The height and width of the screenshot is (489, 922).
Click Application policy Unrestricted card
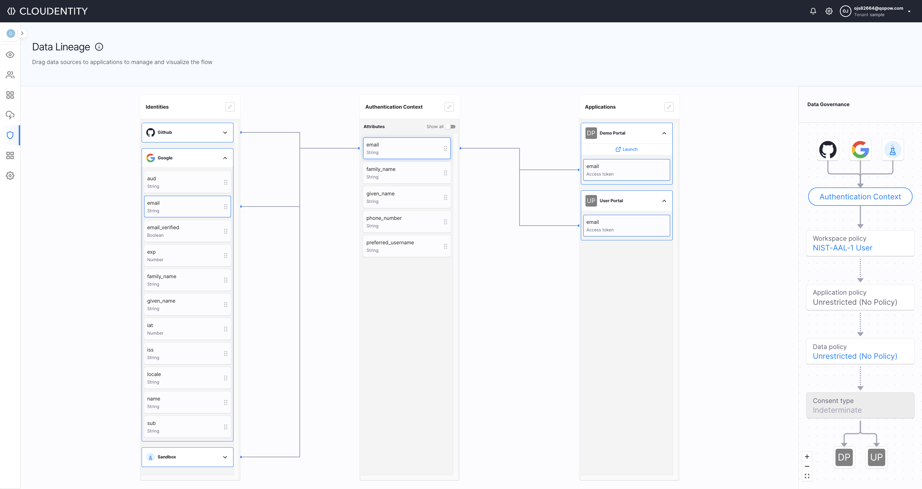click(x=860, y=297)
